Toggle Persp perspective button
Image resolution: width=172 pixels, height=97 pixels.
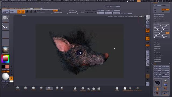click(x=148, y=30)
